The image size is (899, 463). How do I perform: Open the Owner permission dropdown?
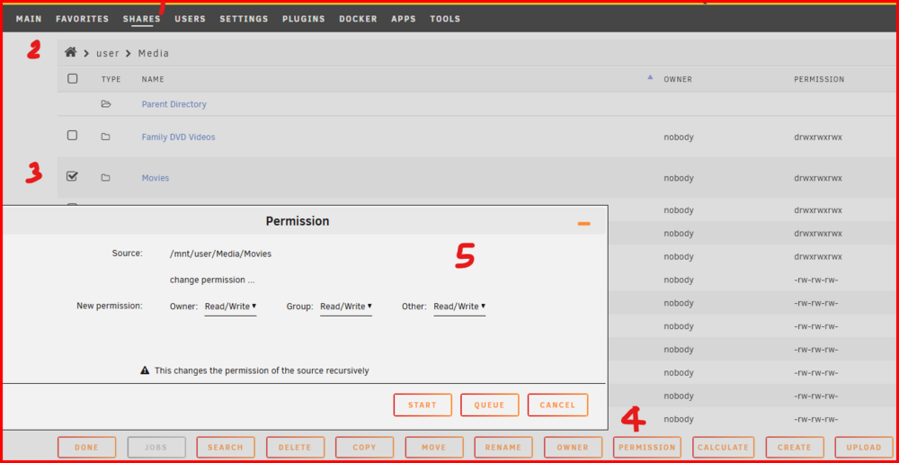230,307
